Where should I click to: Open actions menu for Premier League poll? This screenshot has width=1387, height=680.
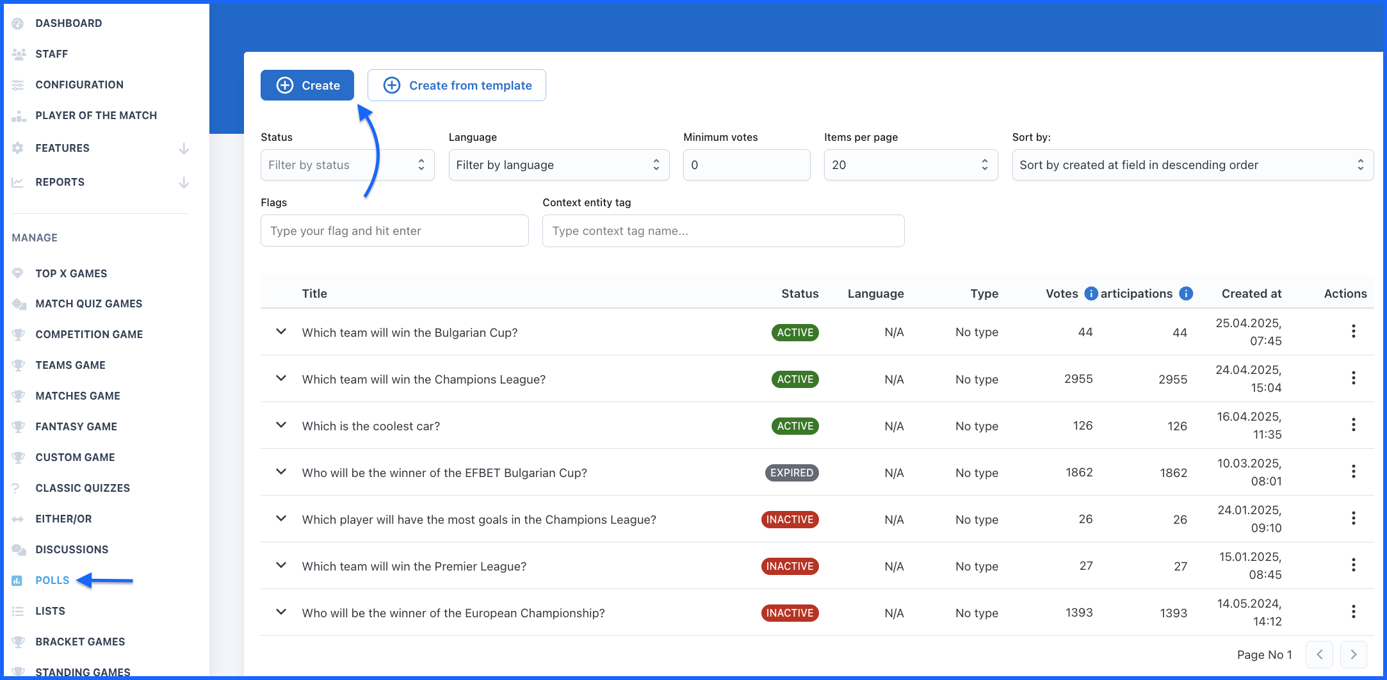pos(1353,565)
